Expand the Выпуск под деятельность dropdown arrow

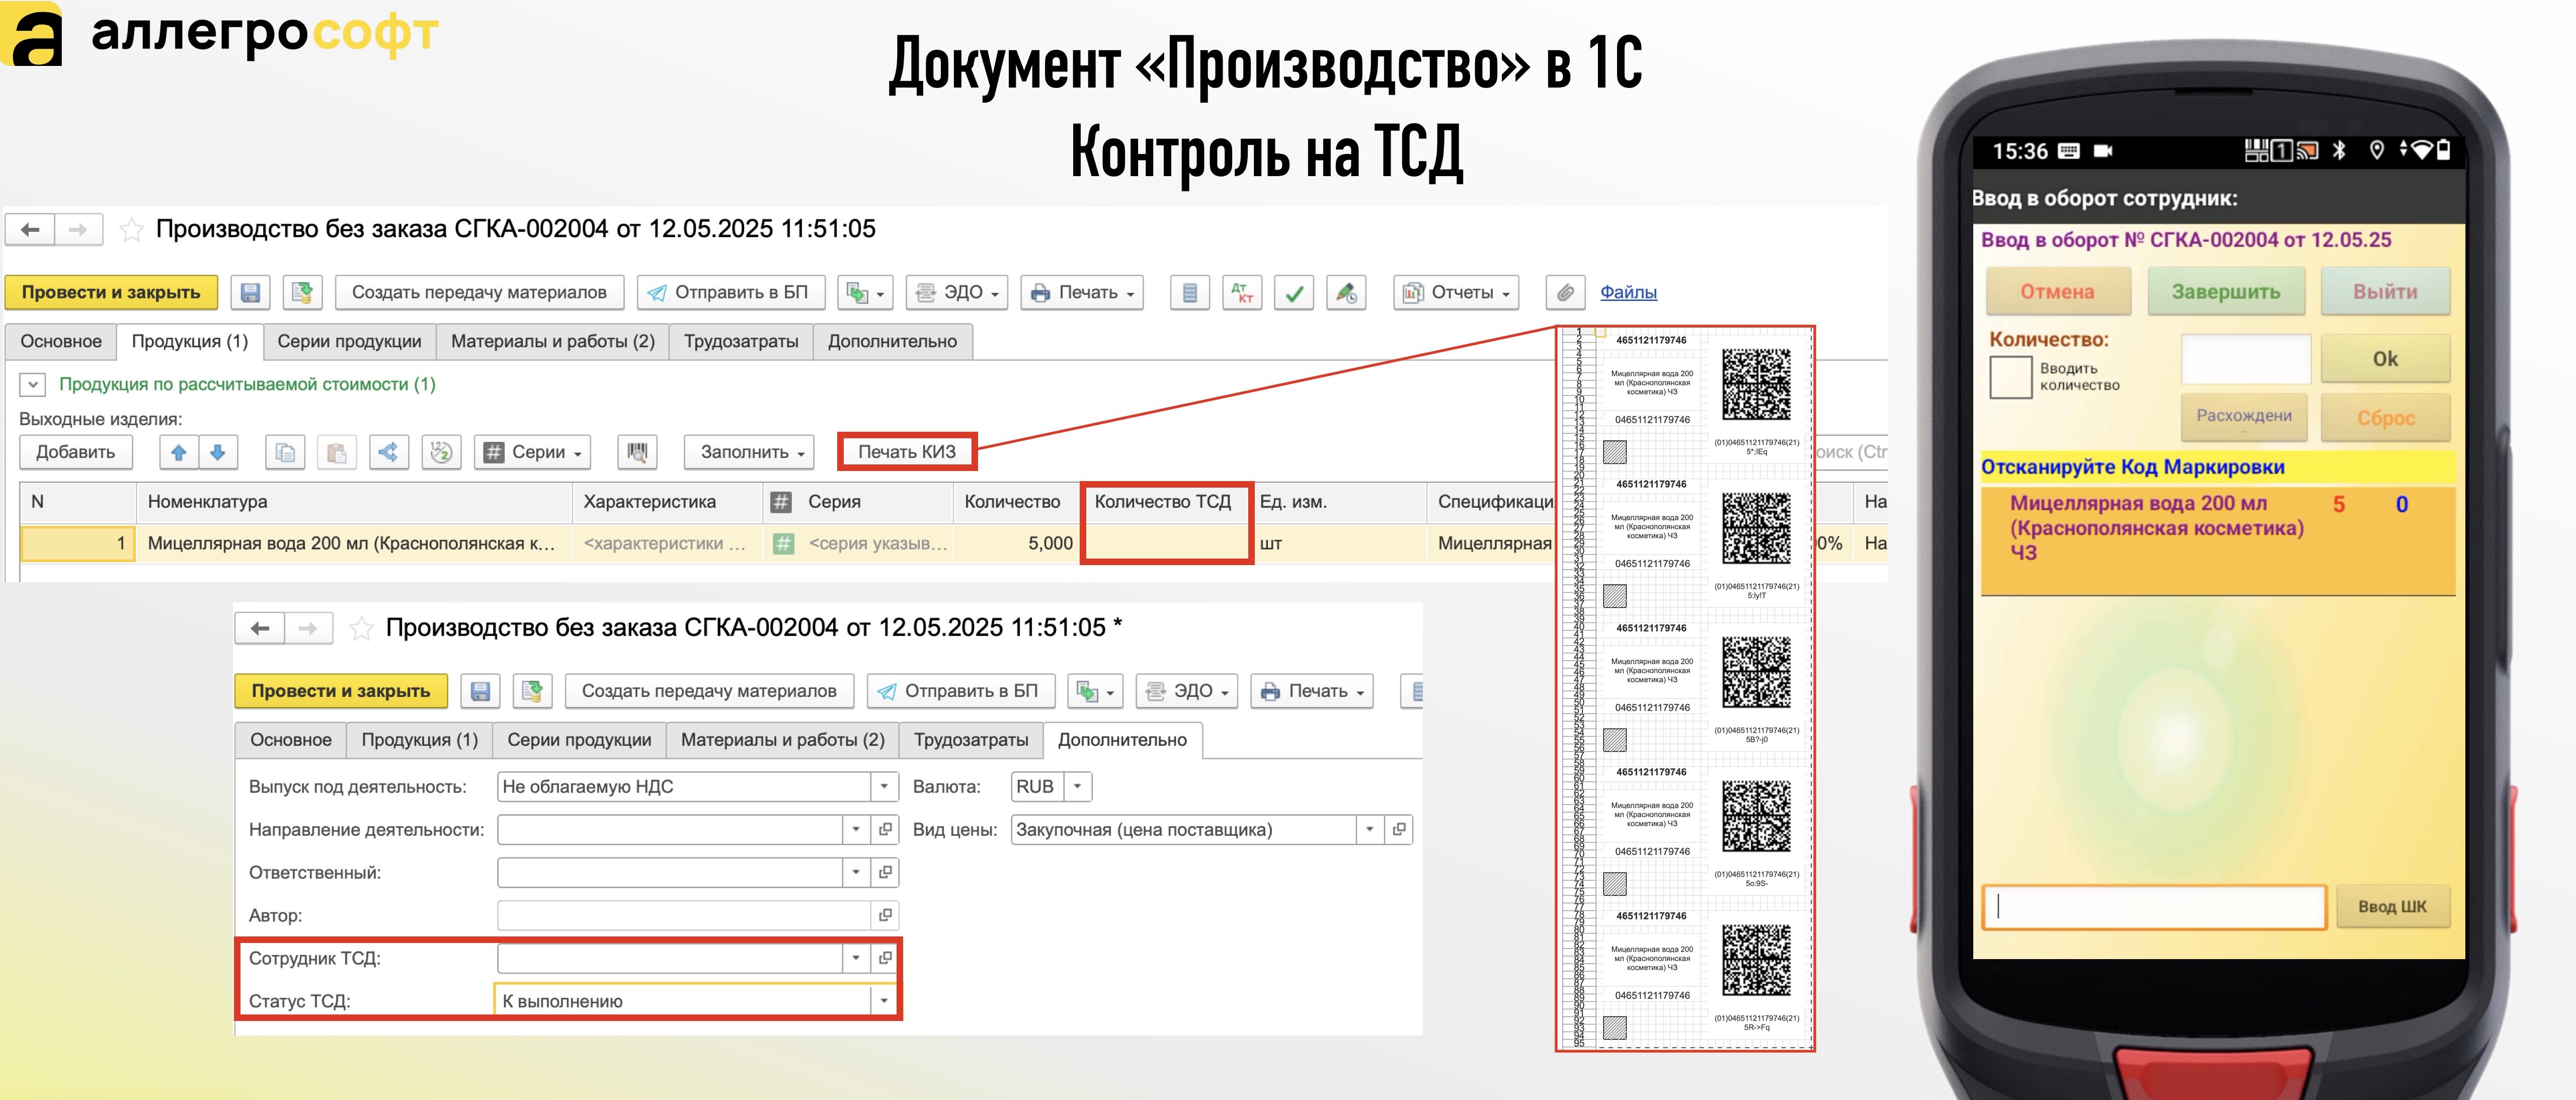884,787
